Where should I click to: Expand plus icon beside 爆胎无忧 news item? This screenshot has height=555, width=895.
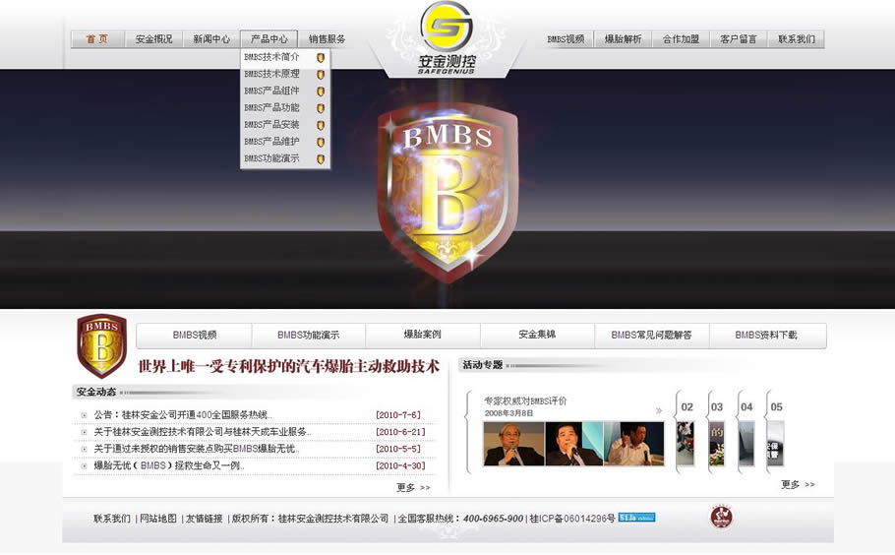click(84, 465)
